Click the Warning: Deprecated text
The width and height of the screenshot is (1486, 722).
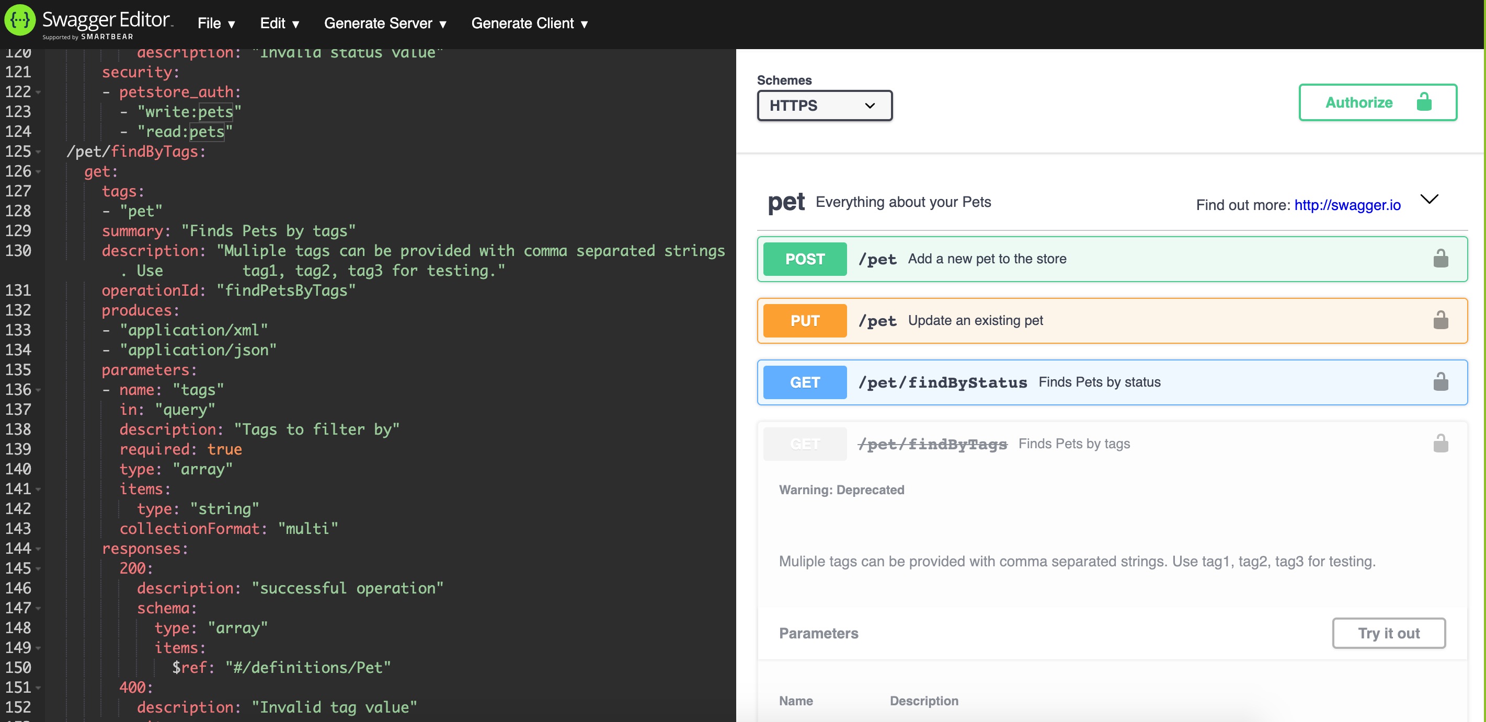pyautogui.click(x=841, y=490)
